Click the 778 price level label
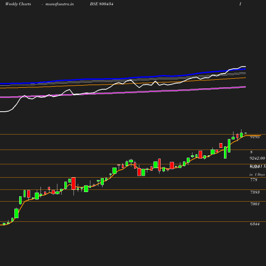This screenshot has width=266, height=266. pyautogui.click(x=254, y=180)
